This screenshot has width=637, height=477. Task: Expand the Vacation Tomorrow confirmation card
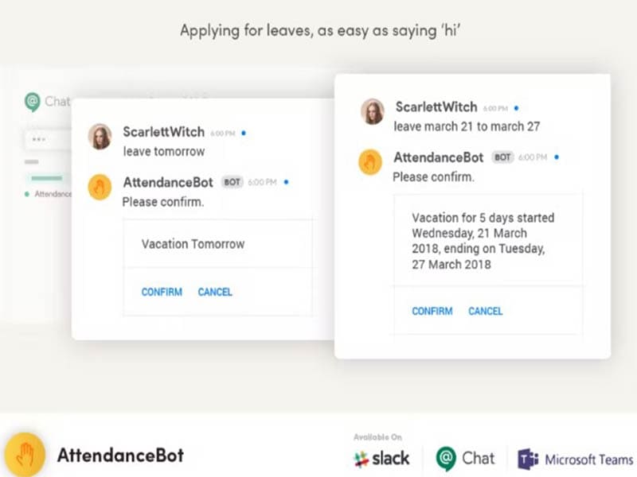click(x=217, y=244)
